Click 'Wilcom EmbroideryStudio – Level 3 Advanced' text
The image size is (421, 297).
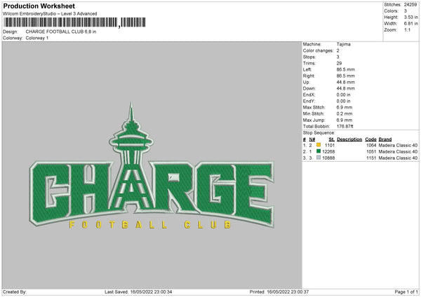50,14
